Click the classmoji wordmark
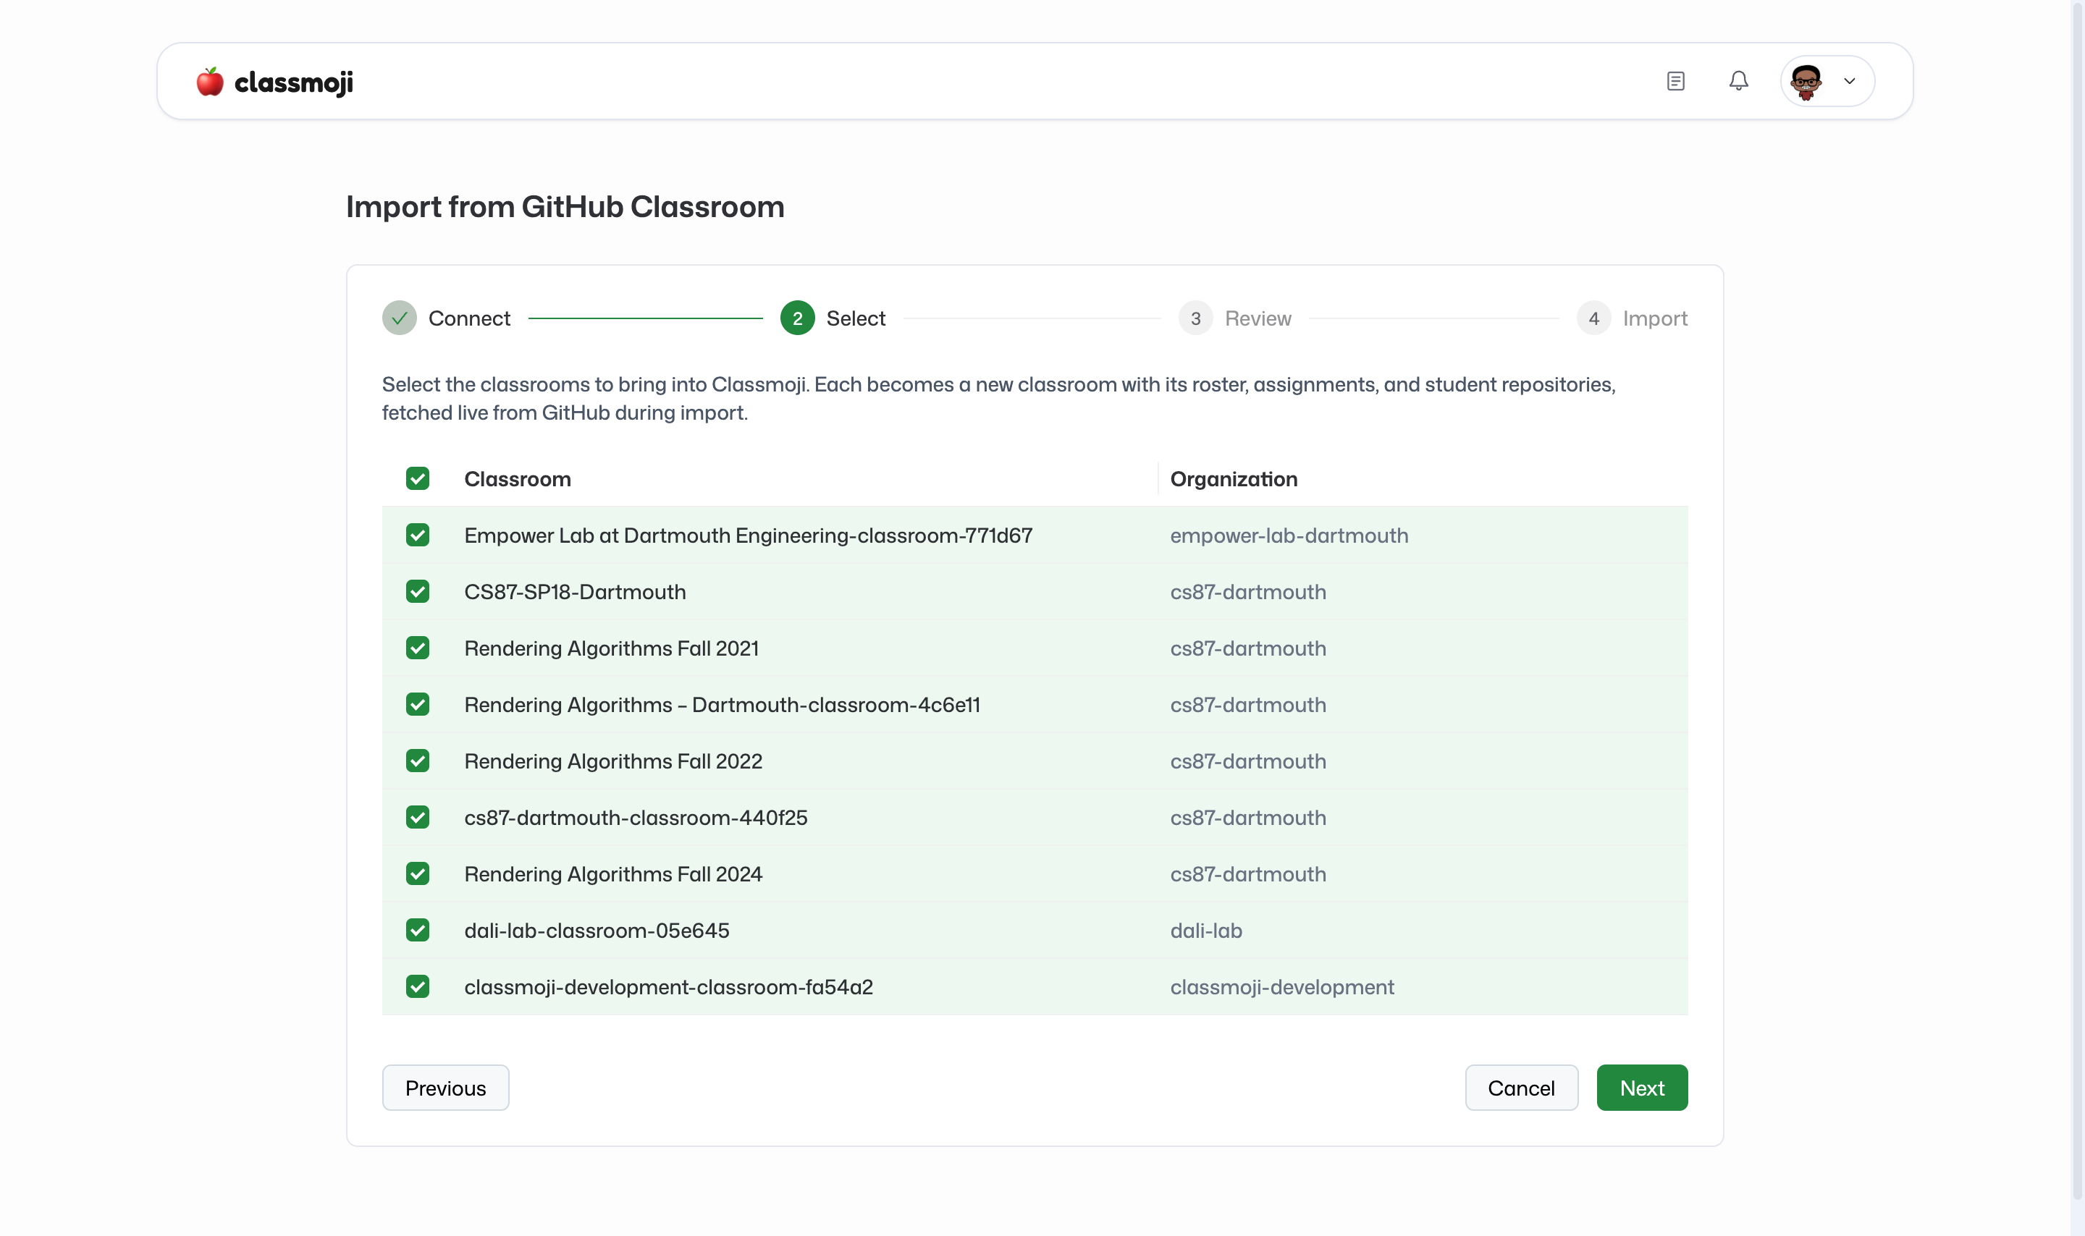 294,82
